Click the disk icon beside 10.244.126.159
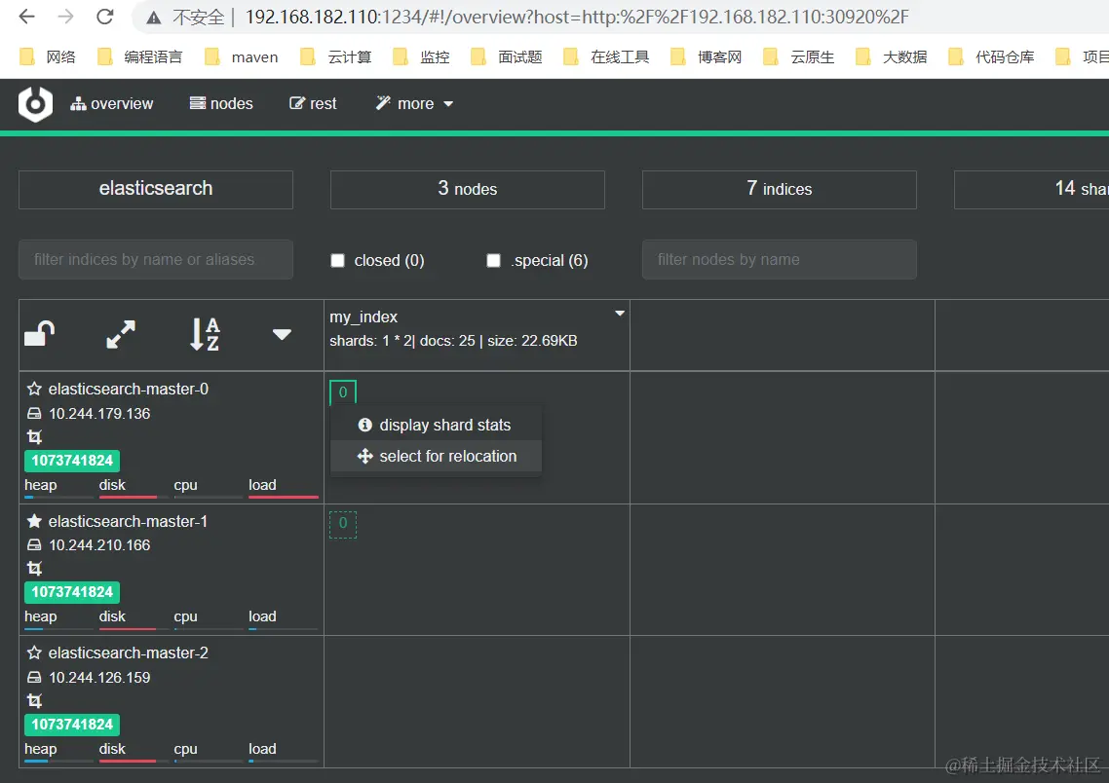The image size is (1109, 783). tap(33, 677)
